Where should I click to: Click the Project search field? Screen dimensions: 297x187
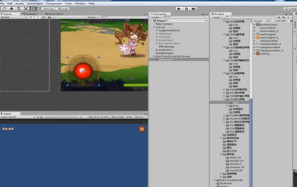pyautogui.click(x=250, y=17)
